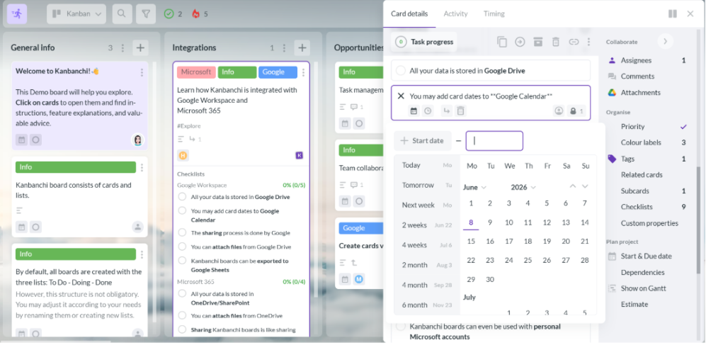The image size is (706, 345).
Task: Toggle the split-panel layout icon in card details
Action: click(x=673, y=14)
